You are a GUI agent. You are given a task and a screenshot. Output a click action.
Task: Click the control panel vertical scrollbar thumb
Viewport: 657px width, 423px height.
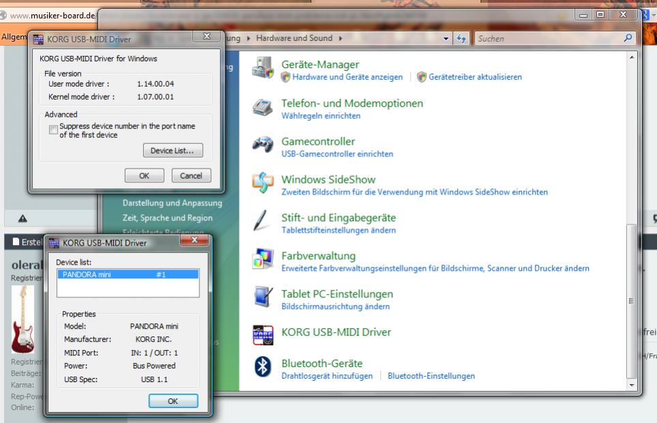coord(631,301)
